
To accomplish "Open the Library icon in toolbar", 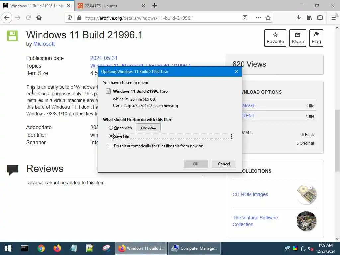I will coord(309,18).
